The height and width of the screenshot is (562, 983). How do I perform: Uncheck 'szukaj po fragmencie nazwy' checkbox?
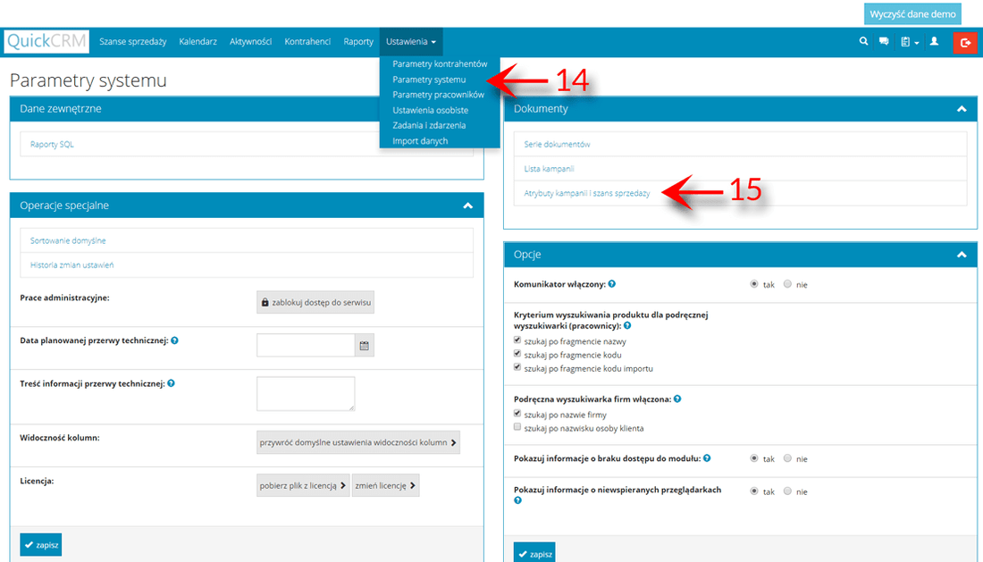(x=518, y=341)
